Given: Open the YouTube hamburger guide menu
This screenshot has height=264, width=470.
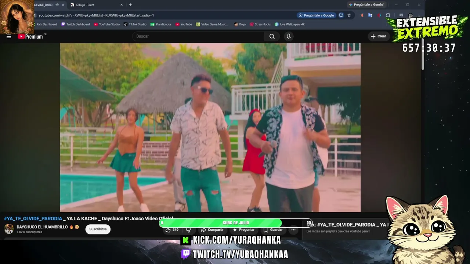Looking at the screenshot, I should [9, 36].
